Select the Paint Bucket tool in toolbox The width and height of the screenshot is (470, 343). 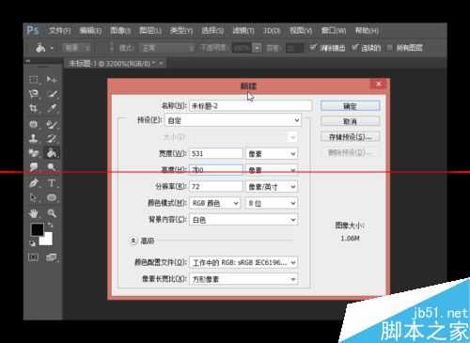coord(52,153)
